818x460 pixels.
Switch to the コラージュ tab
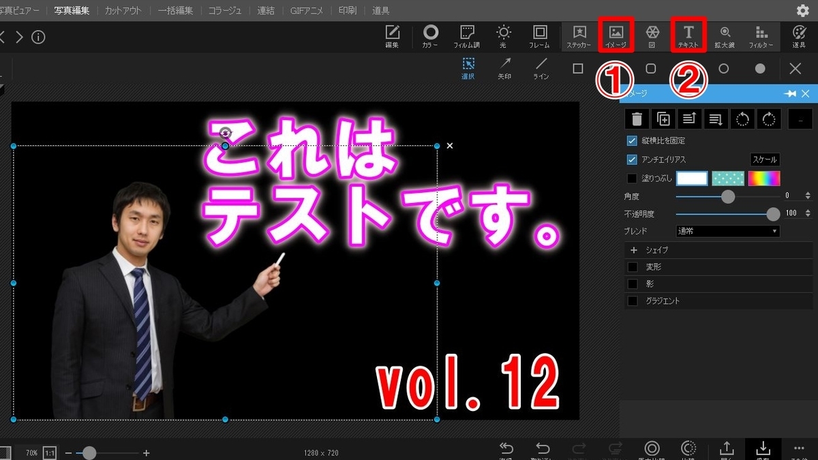pos(225,10)
